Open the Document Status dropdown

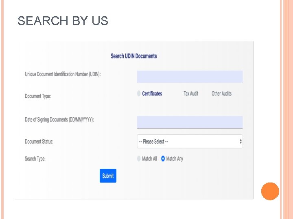pos(190,142)
